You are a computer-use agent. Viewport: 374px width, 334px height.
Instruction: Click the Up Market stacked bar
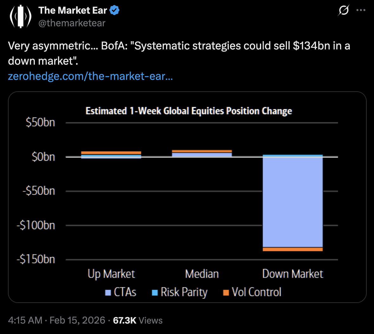111,154
